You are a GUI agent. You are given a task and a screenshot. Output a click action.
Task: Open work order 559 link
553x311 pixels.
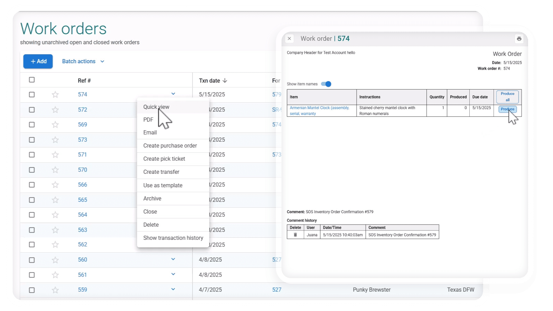click(x=83, y=290)
